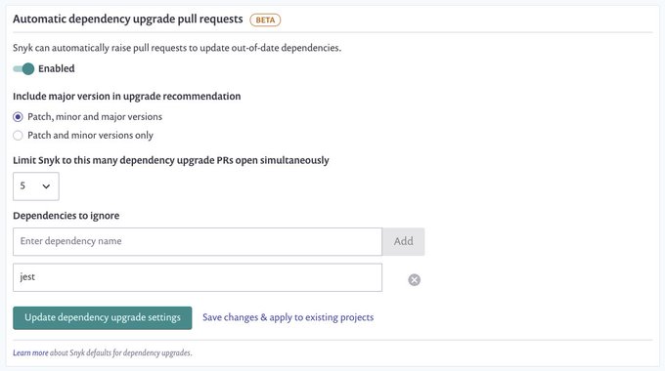Open the simultaneous PR limit dropdown showing 5
Viewport: 665px width, 371px height.
(x=36, y=186)
